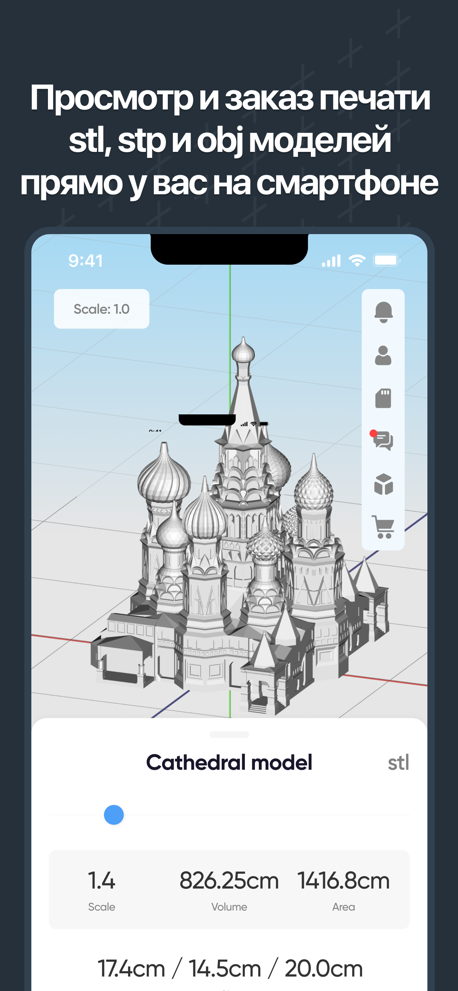The image size is (458, 991).
Task: Open chat messages with red badge
Action: click(x=382, y=440)
